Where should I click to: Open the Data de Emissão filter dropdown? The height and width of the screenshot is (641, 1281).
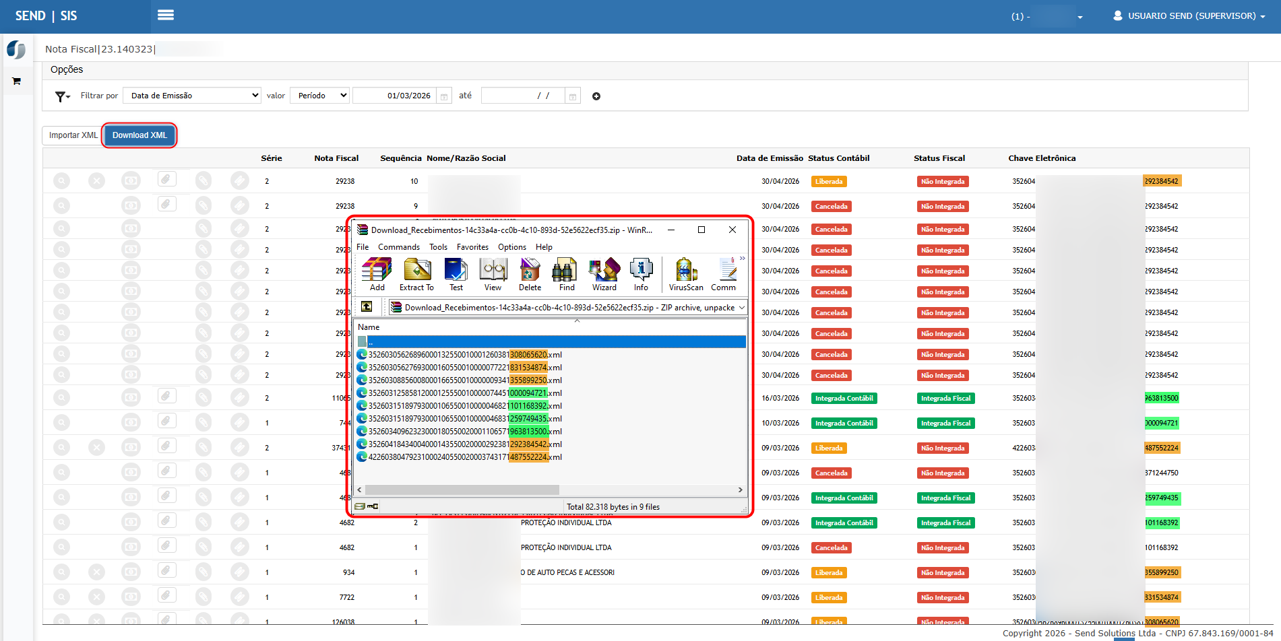[x=193, y=96]
